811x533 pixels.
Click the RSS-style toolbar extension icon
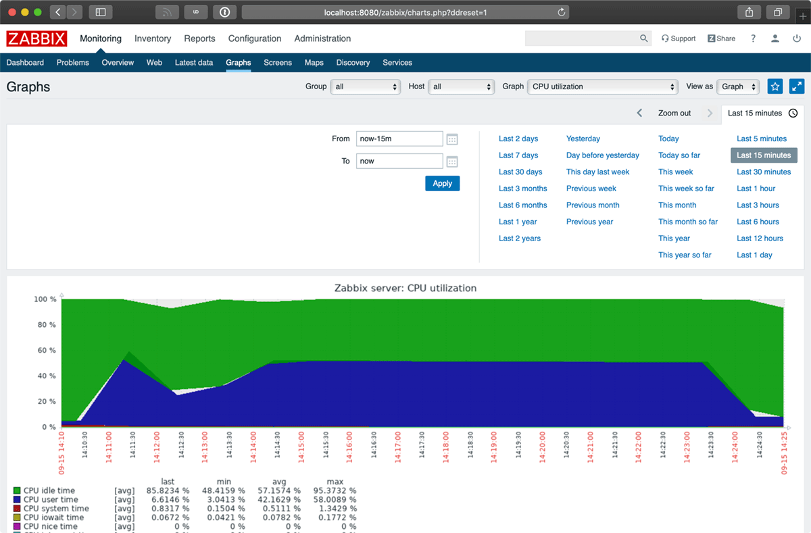tap(168, 12)
